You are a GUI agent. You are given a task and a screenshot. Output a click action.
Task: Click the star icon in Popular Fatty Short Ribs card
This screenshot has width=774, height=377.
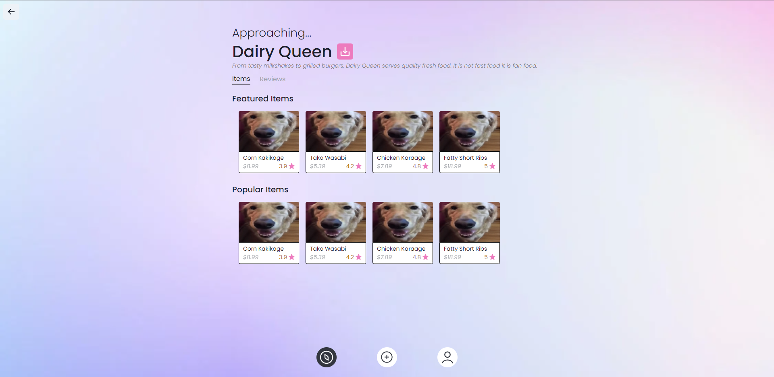(x=493, y=257)
